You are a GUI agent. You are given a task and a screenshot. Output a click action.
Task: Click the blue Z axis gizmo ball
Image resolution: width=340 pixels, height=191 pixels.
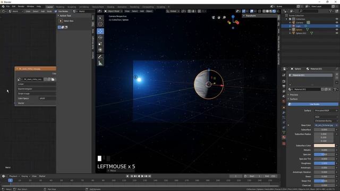click(233, 16)
